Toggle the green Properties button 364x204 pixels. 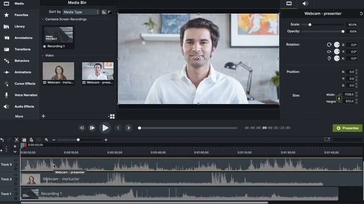point(348,128)
